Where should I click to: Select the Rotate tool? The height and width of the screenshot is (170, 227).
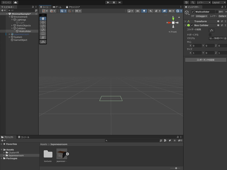[43, 26]
